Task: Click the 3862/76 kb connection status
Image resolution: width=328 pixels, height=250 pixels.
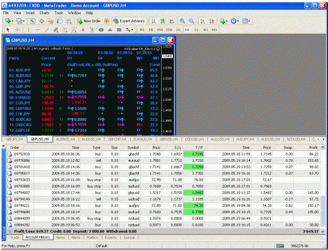Action: [x=299, y=246]
